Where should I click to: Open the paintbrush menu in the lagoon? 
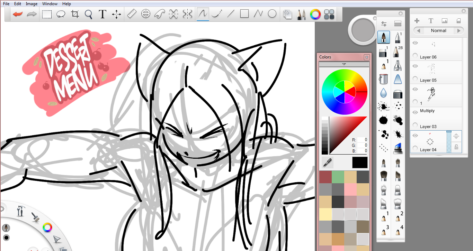(35, 217)
